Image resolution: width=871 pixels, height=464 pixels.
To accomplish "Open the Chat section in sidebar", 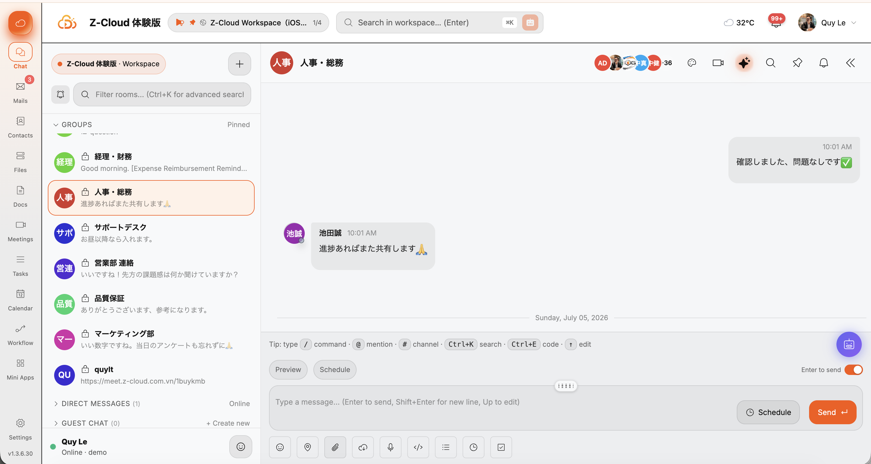I will [20, 56].
